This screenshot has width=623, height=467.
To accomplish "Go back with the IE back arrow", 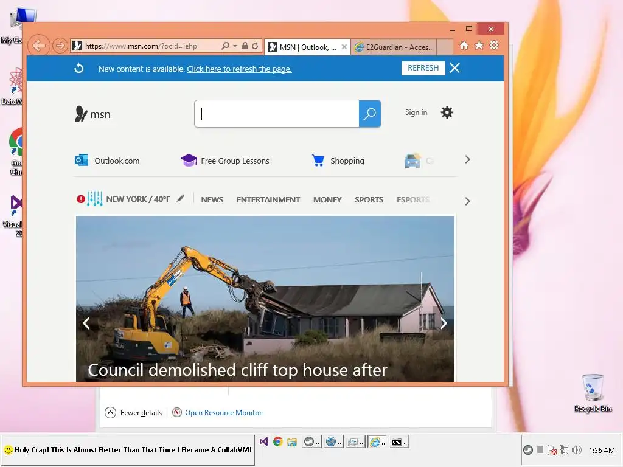I will click(x=39, y=46).
